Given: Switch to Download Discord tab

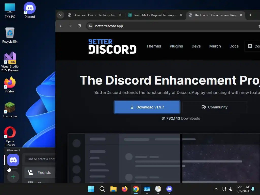Looking at the screenshot, I should [94, 15].
